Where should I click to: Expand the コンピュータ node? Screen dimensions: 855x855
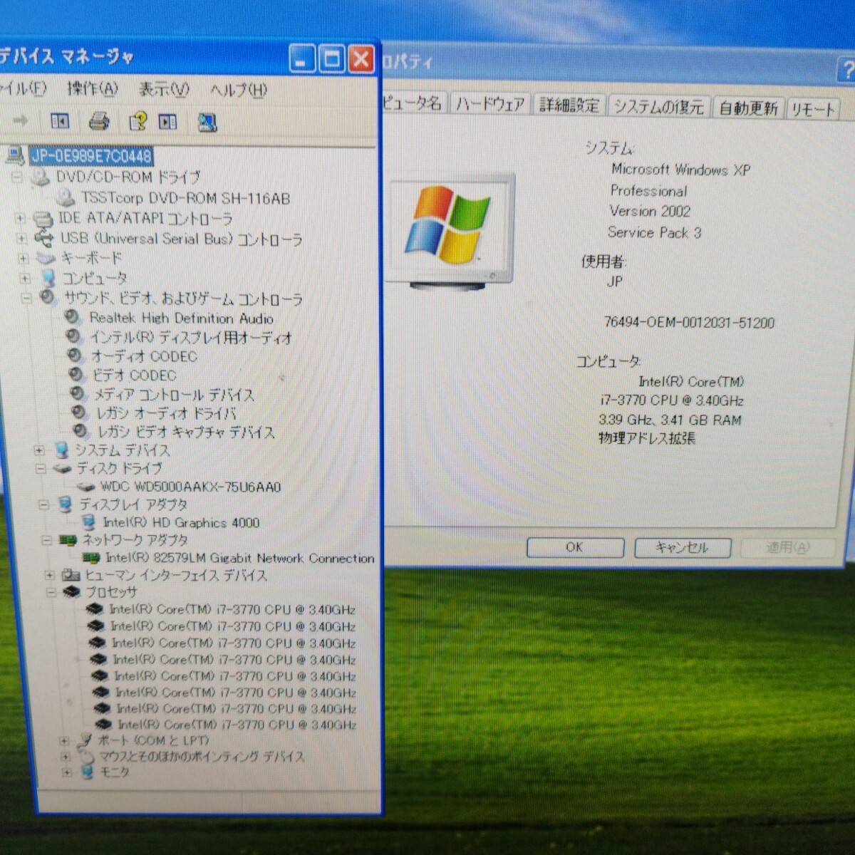(x=25, y=278)
